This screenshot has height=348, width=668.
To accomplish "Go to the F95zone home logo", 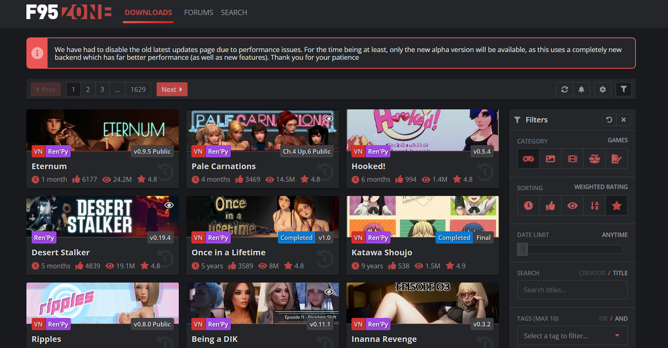I will click(x=69, y=12).
